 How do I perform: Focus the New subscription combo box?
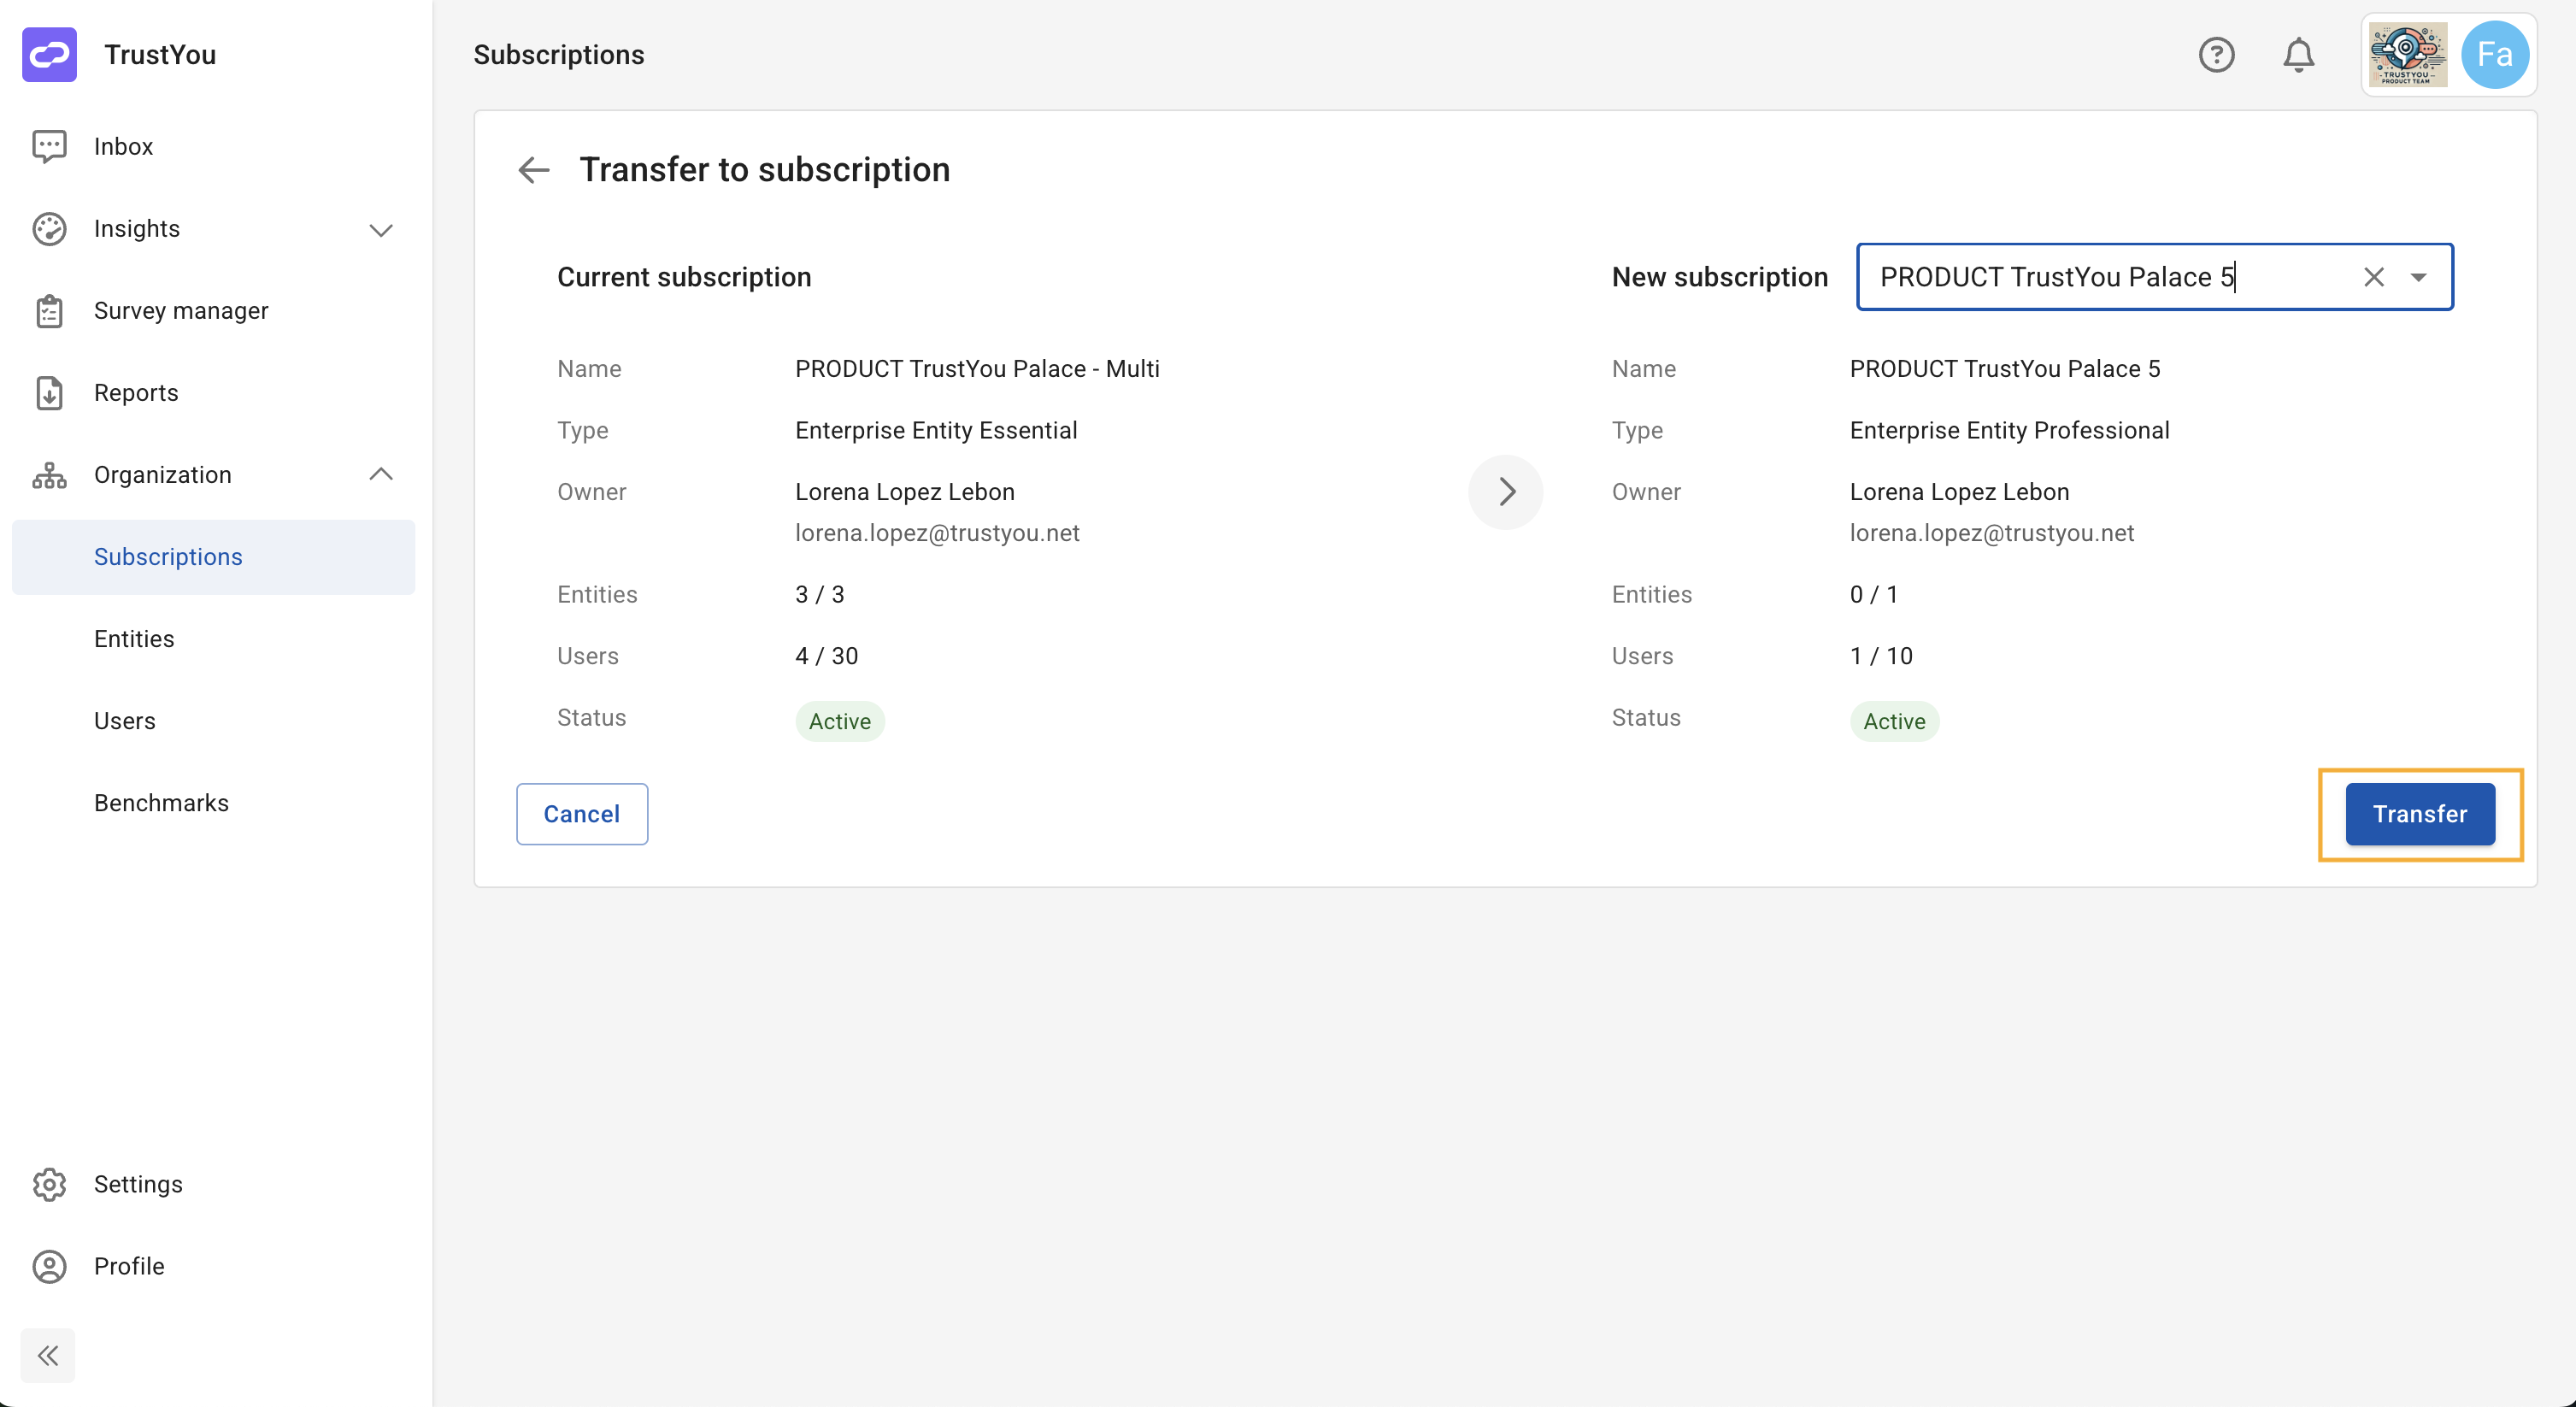[2154, 277]
